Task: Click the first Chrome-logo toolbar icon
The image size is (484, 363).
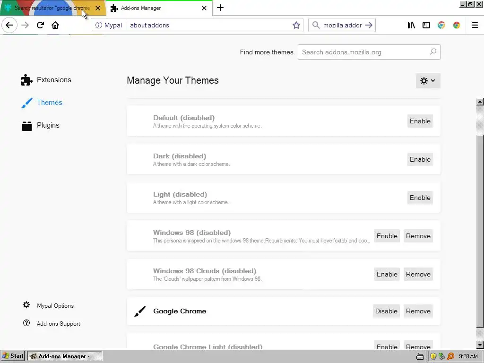Action: tap(441, 25)
